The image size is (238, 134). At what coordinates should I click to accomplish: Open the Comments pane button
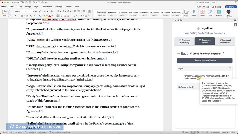(x=203, y=7)
